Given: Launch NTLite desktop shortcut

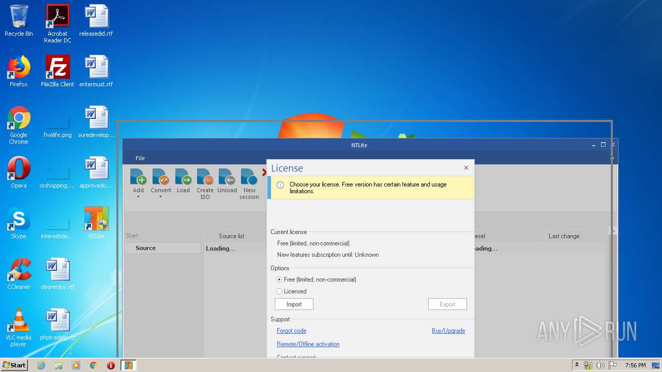Looking at the screenshot, I should [96, 223].
